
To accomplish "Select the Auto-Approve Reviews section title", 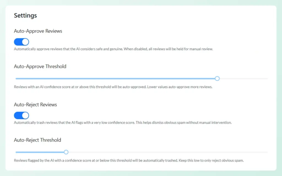I will 38,31.
